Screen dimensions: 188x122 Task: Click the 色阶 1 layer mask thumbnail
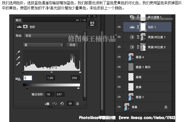point(143,27)
